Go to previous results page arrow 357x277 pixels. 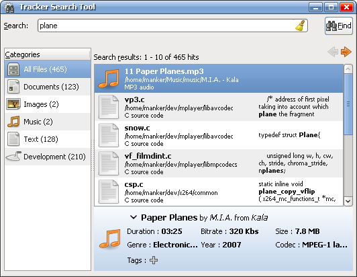click(x=333, y=52)
